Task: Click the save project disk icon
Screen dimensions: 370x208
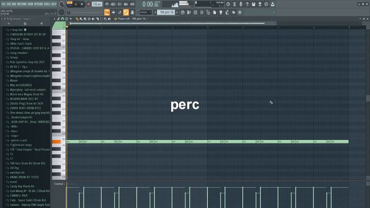Action: 253,4
